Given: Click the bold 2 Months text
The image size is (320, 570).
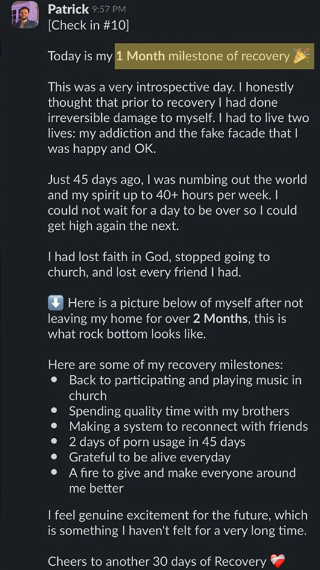Looking at the screenshot, I should tap(221, 319).
